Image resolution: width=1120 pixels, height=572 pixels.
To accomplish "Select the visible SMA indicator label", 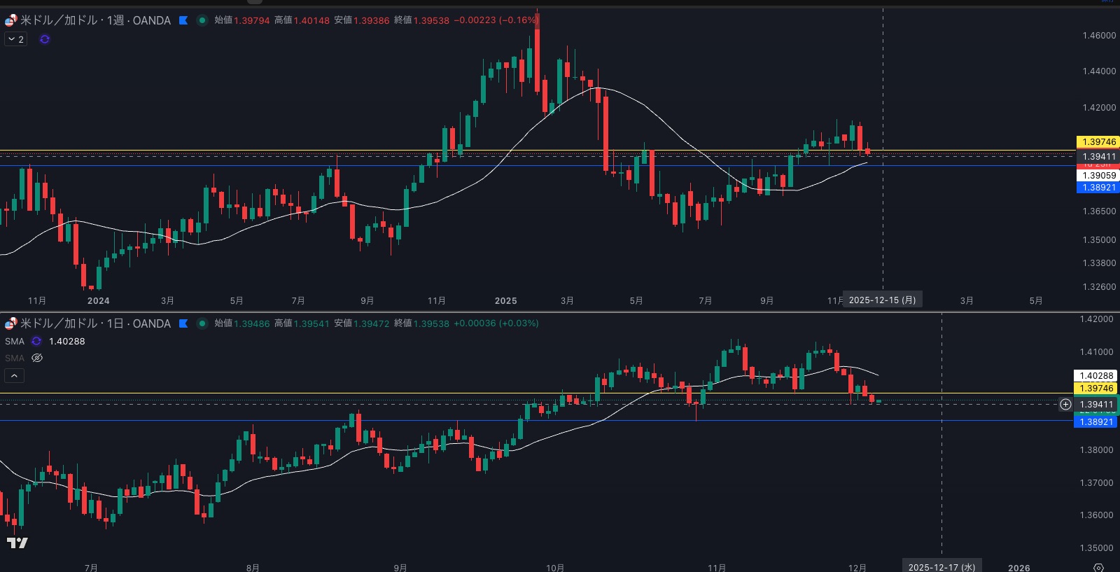I will (x=15, y=341).
